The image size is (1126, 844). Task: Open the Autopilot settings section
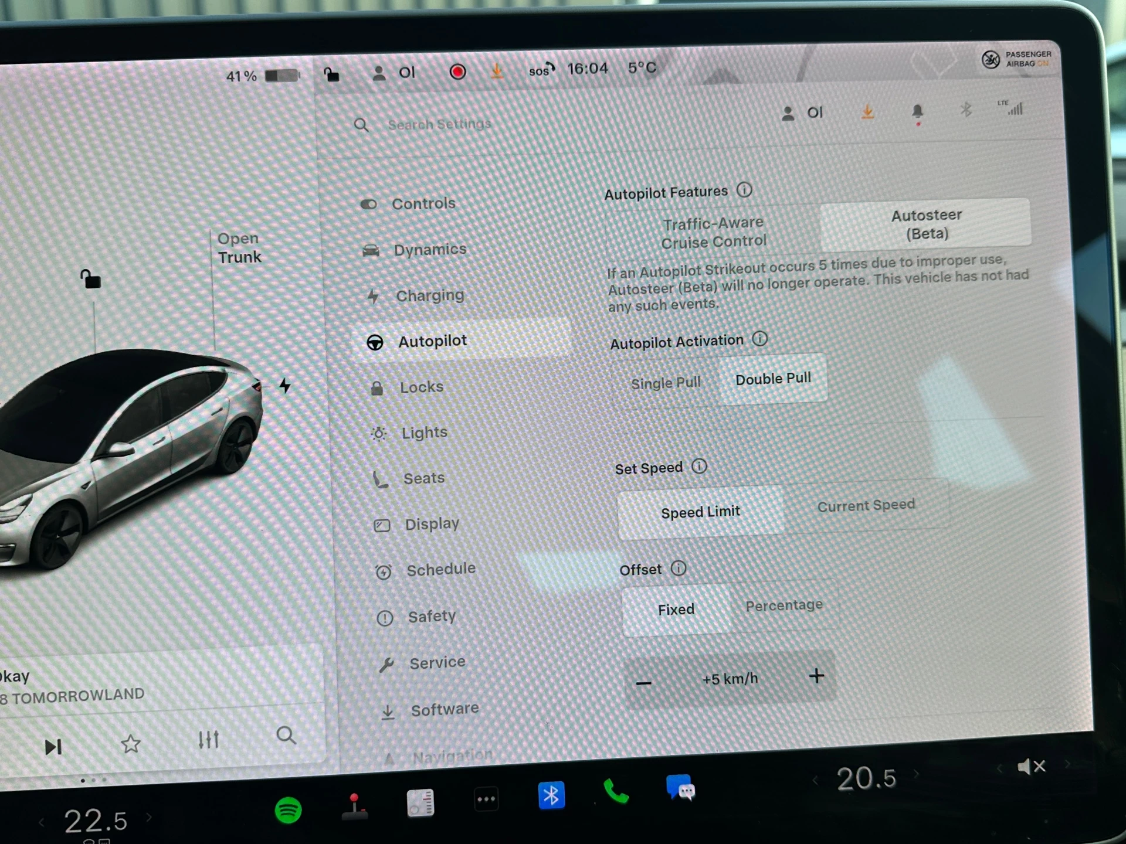432,341
